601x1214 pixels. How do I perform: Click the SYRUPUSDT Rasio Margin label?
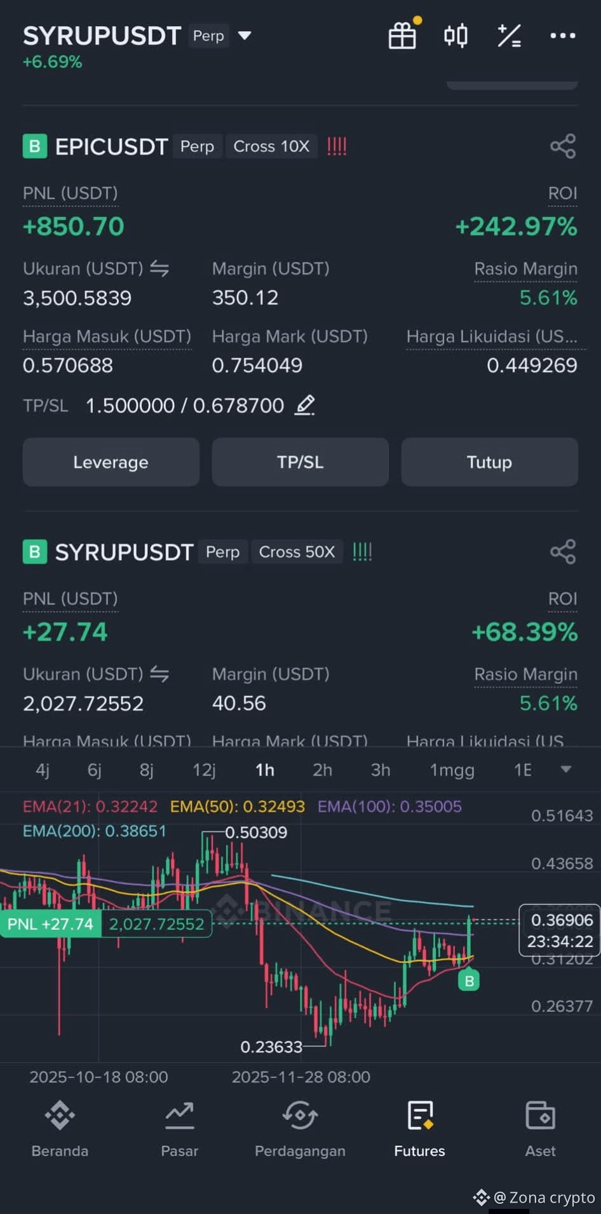[525, 674]
